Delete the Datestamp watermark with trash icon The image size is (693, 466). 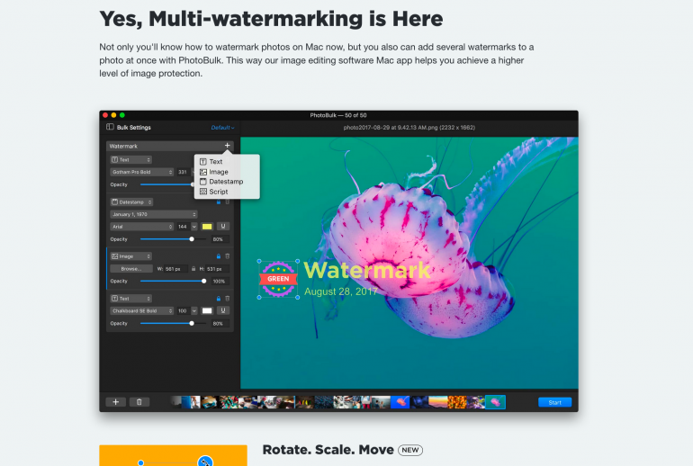[227, 202]
